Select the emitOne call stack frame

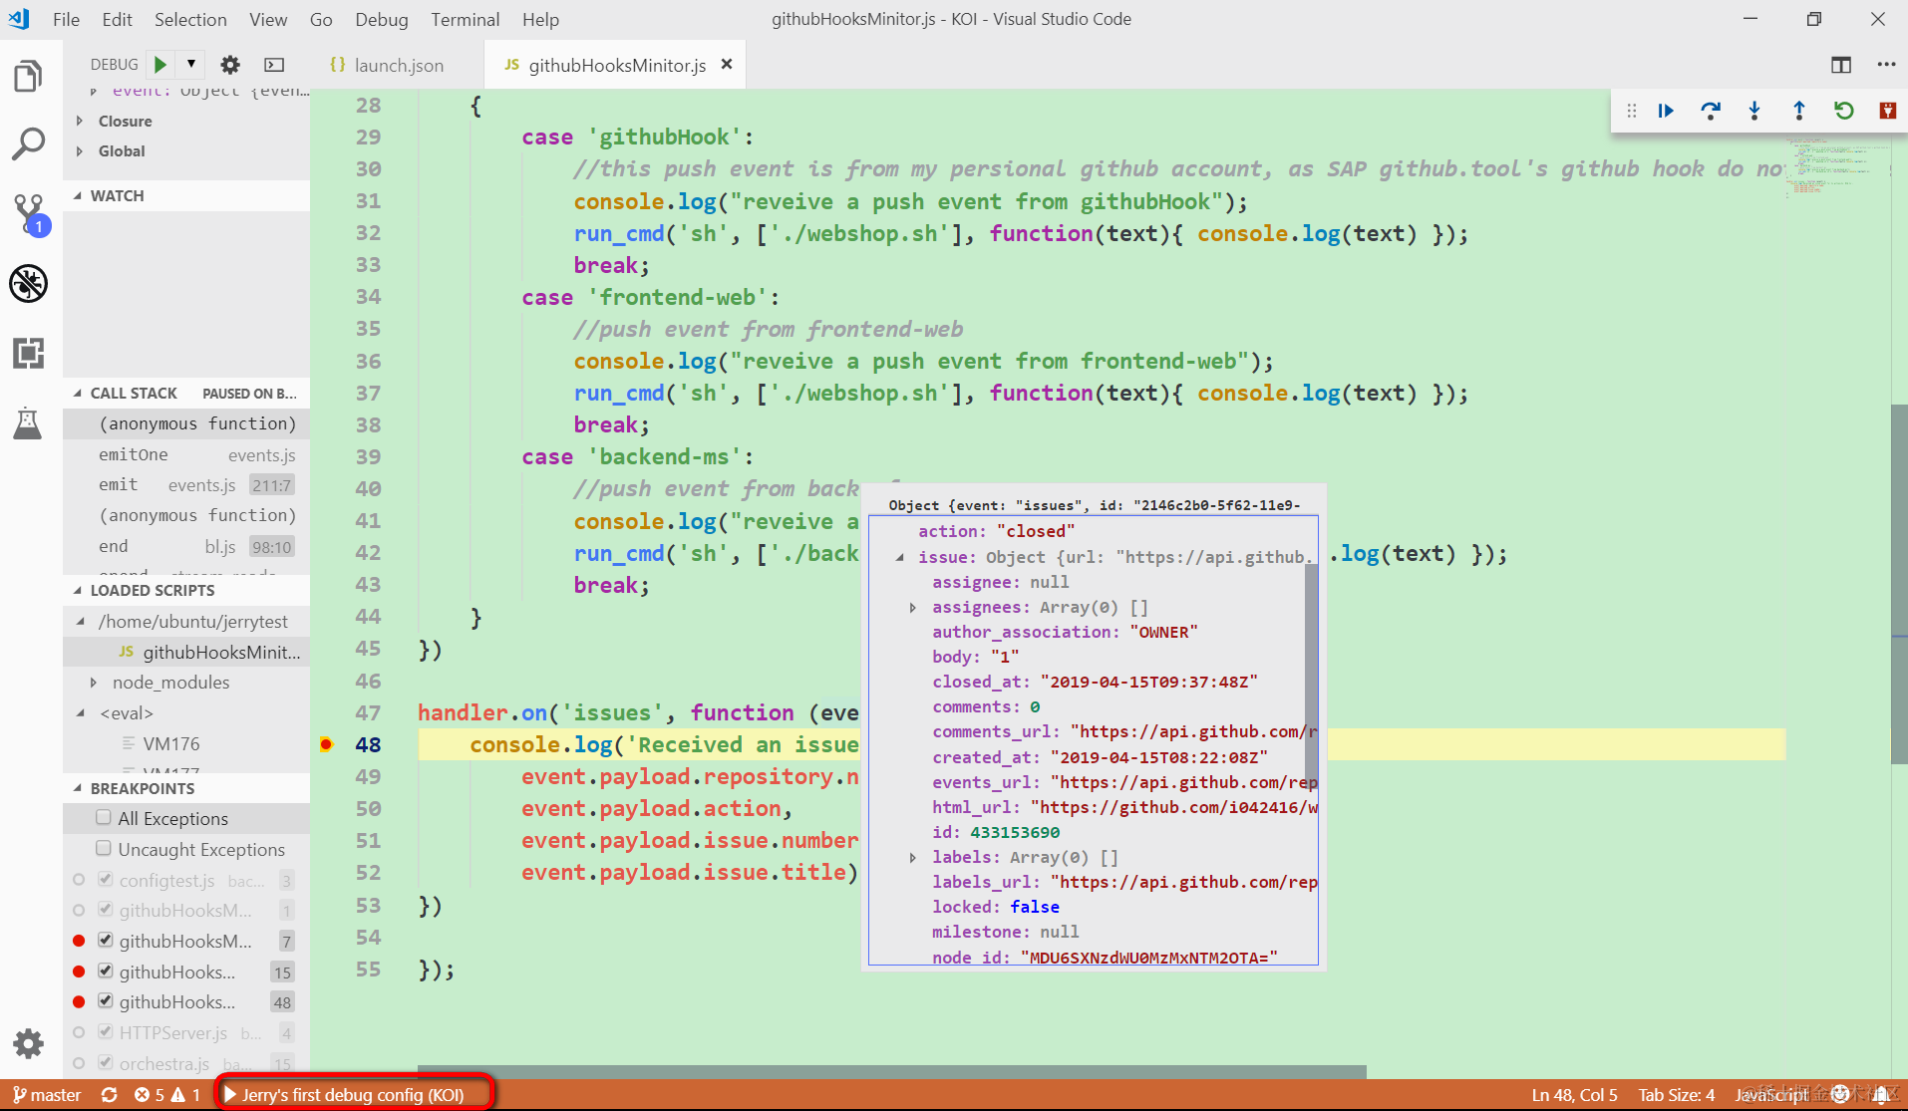(186, 454)
